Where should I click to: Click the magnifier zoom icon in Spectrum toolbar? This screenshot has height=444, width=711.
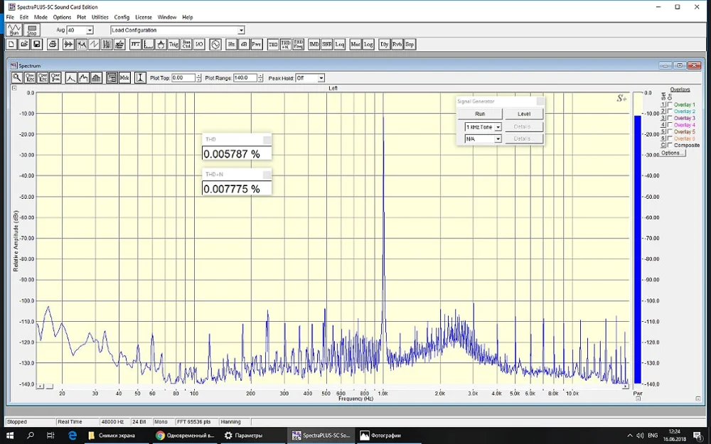(17, 78)
